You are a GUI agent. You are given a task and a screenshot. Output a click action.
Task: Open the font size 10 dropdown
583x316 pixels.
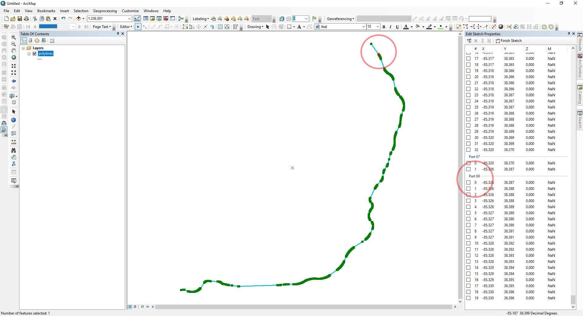[x=378, y=27]
